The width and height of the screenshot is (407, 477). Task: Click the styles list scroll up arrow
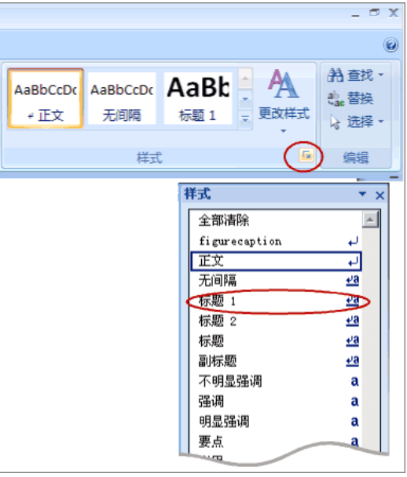tap(370, 220)
